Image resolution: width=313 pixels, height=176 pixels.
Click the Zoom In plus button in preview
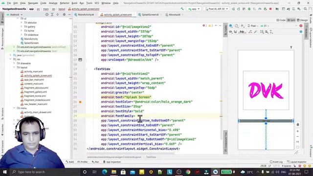click(x=298, y=132)
